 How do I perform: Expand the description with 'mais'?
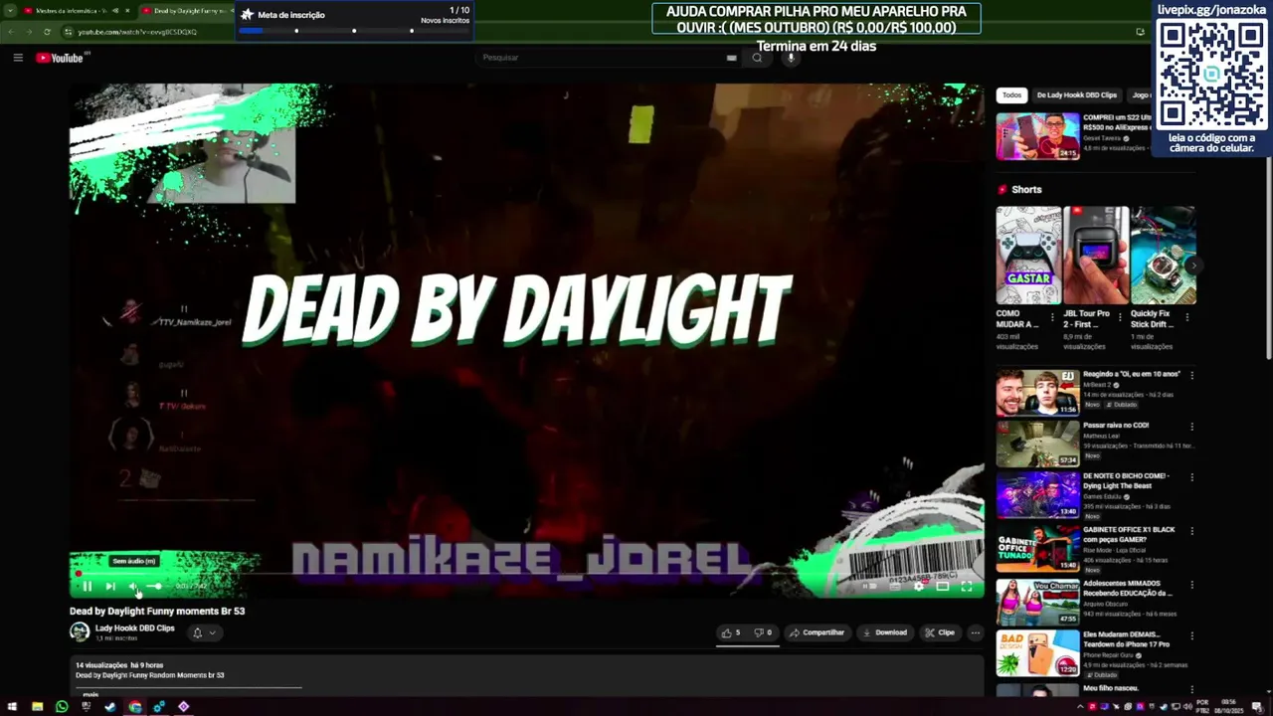click(x=91, y=694)
